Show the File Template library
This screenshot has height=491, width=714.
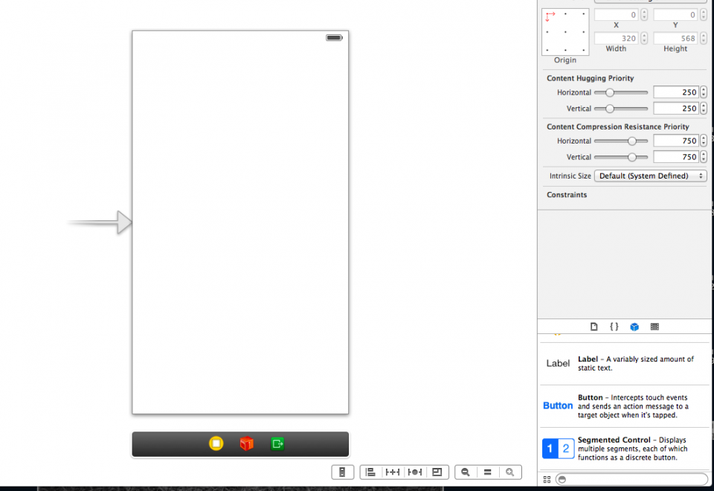pos(594,327)
